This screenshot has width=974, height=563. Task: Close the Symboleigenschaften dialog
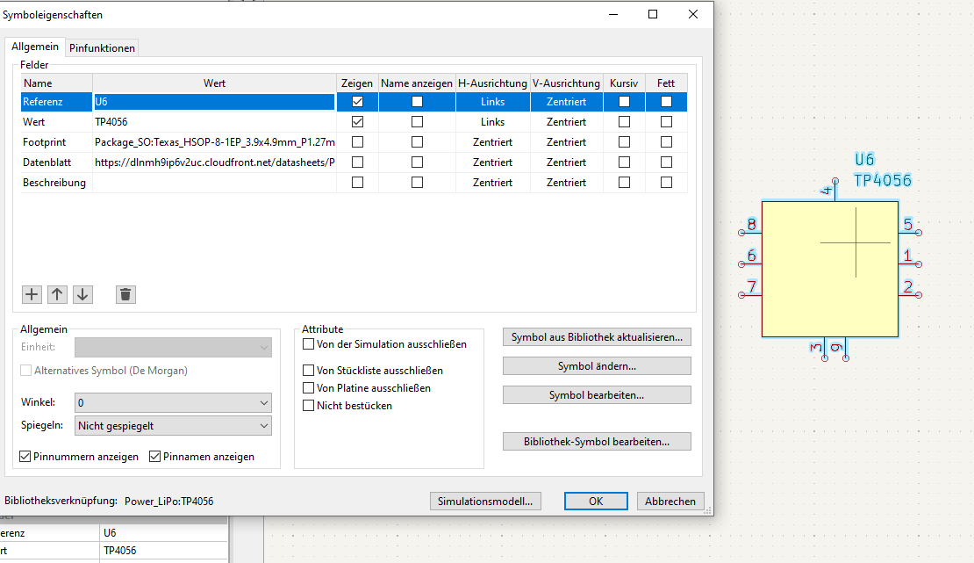[x=693, y=14]
